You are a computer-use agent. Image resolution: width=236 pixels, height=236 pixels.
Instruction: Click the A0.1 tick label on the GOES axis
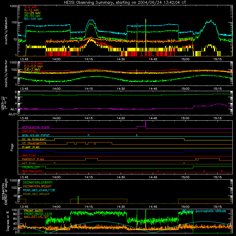(x=14, y=109)
